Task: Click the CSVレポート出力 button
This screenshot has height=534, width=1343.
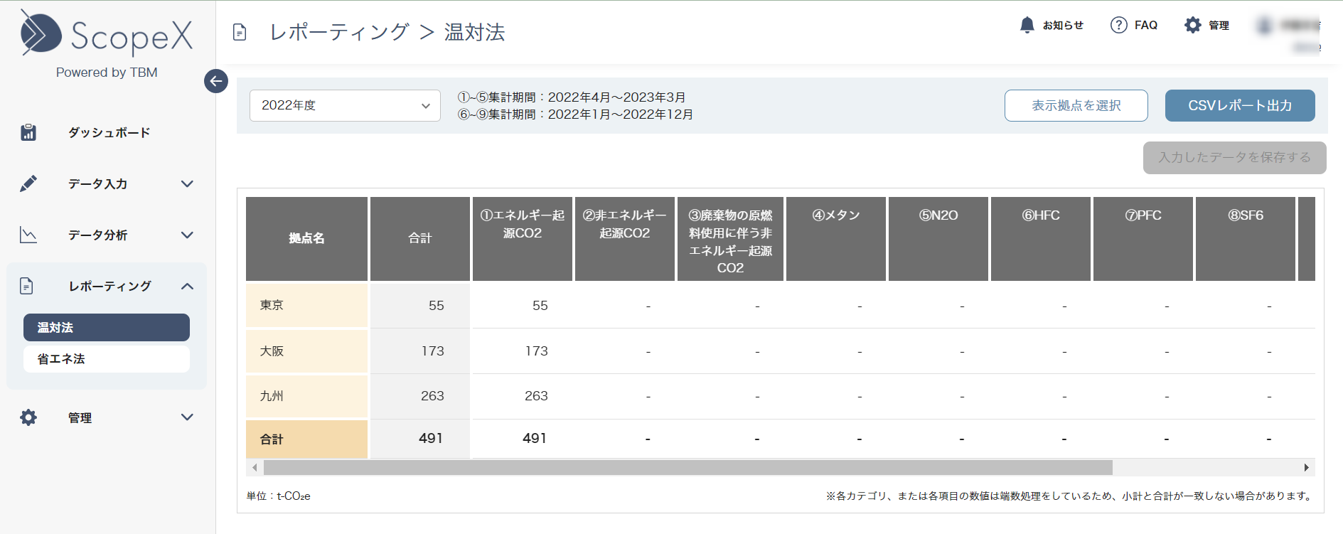Action: coord(1239,105)
